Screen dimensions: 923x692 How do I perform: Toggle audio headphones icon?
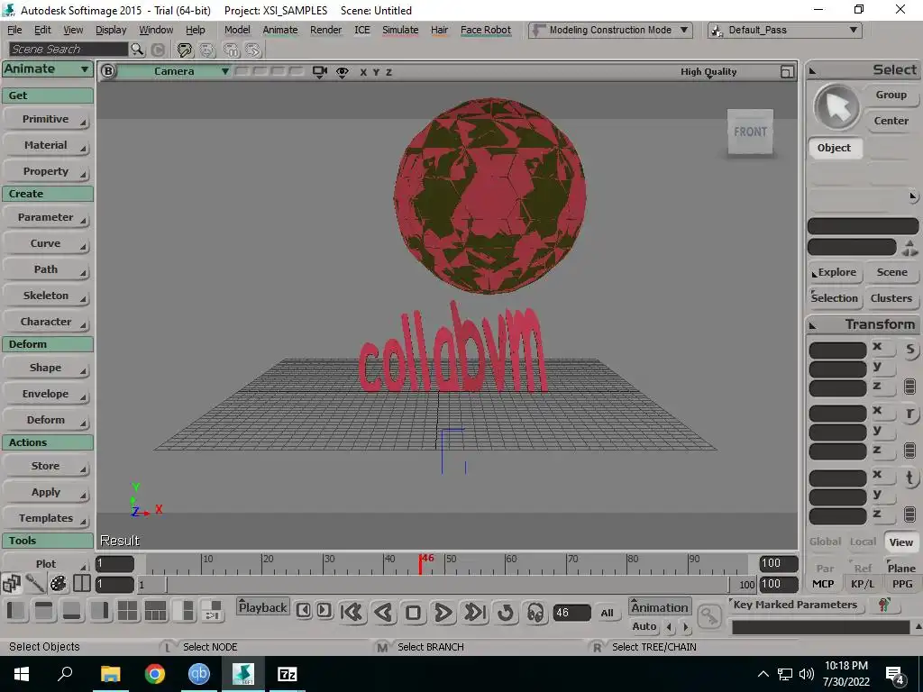coord(535,613)
